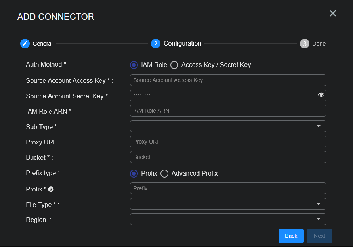Viewport: 353px width, 247px height.
Task: Close the Add Connector dialog
Action: point(333,13)
